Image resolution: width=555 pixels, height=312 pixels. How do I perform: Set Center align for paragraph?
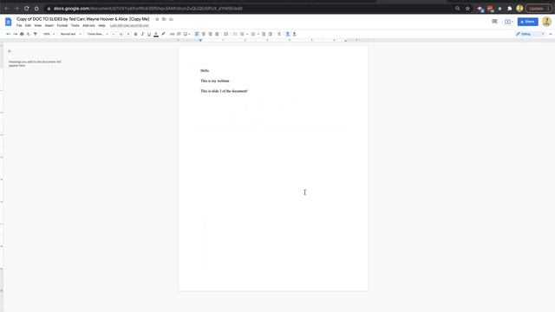[204, 34]
